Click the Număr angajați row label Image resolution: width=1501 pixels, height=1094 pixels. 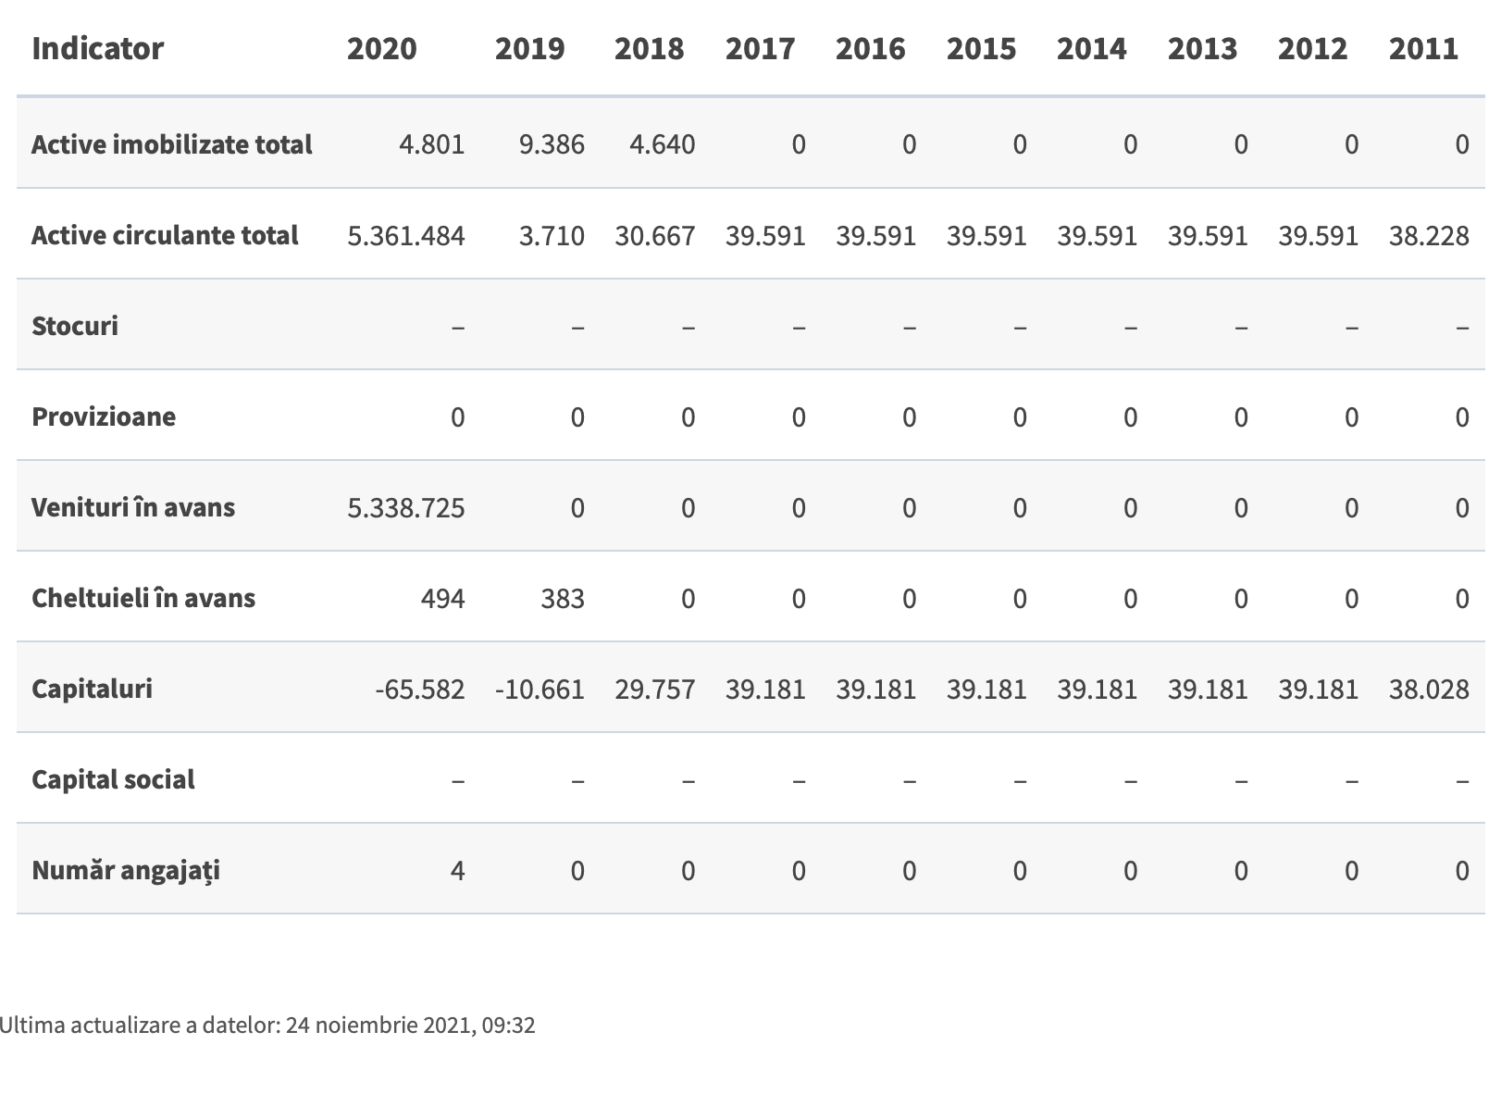(126, 870)
